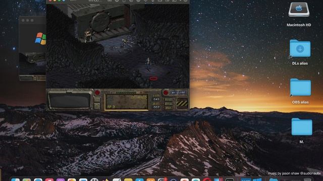Viewport: 323px width, 181px height.
Task: Open the Macintosh HD drive icon
Action: click(299, 10)
